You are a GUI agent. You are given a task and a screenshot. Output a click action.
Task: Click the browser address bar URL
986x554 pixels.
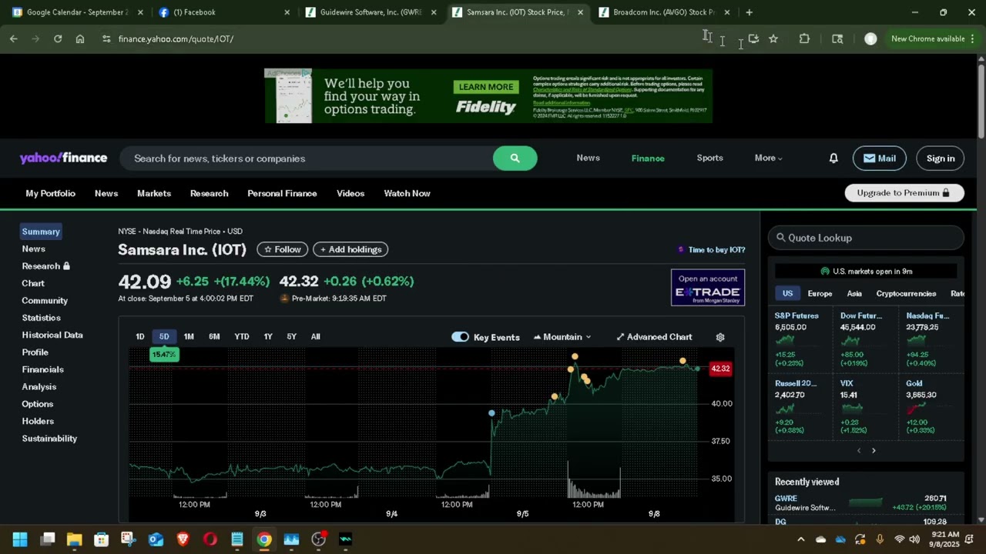[176, 38]
